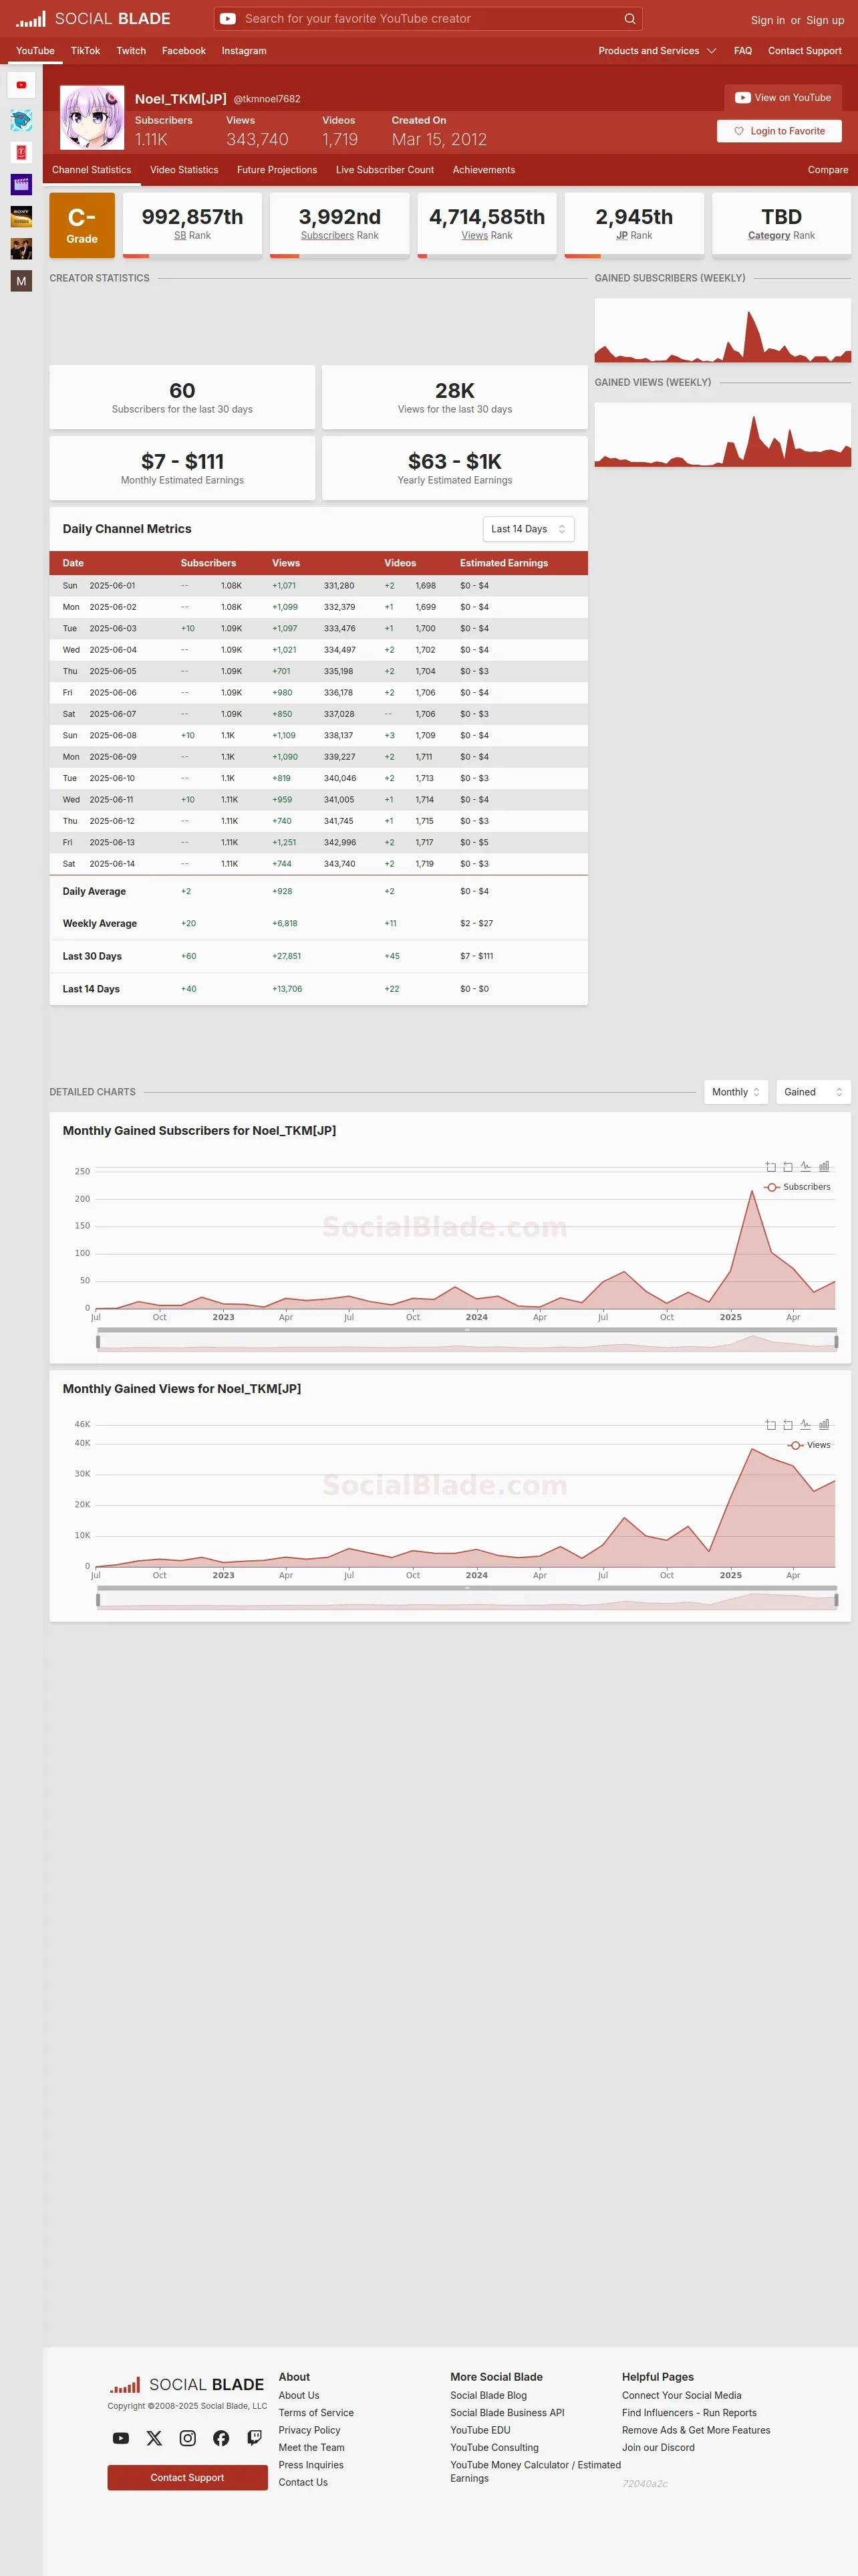The height and width of the screenshot is (2576, 858).
Task: Switch Views chart to line view
Action: 806,1425
